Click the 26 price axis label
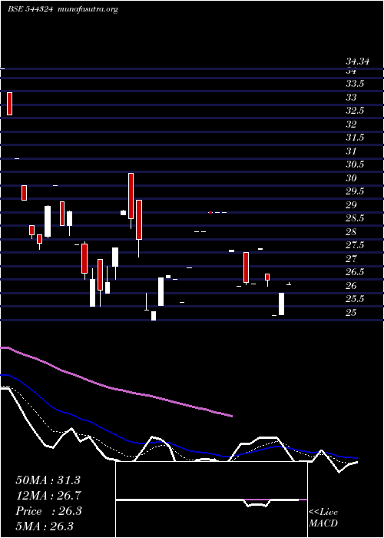Screen dimensions: 384x538 (x=351, y=285)
